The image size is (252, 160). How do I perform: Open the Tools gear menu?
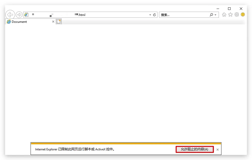(237, 15)
